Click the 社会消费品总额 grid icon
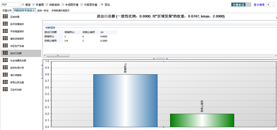The height and width of the screenshot is (130, 277). tap(5, 60)
